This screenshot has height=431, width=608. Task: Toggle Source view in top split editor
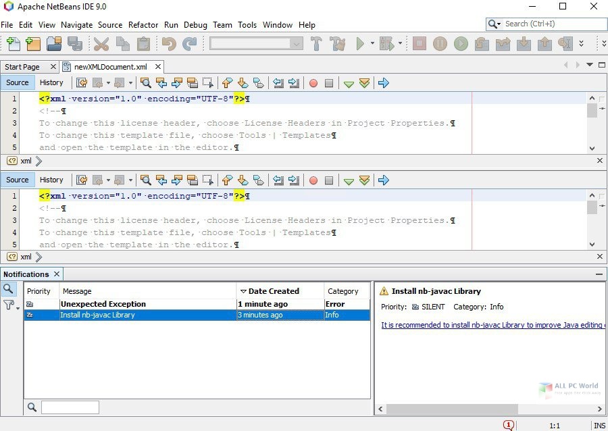click(x=18, y=82)
